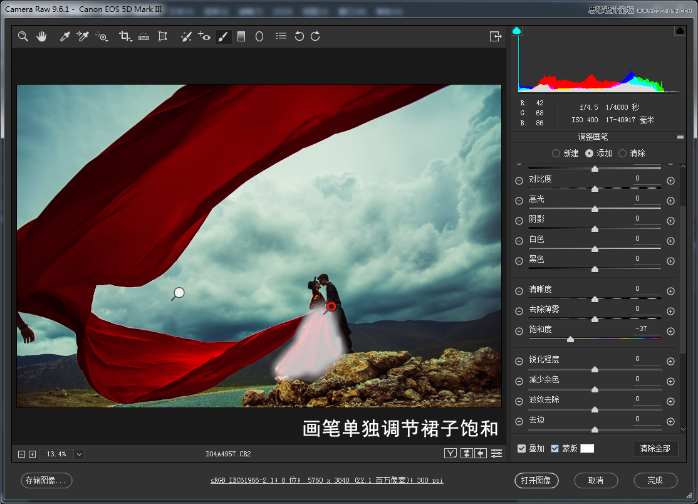This screenshot has height=504, width=698.
Task: Open workflow options sRGB link
Action: 326,480
